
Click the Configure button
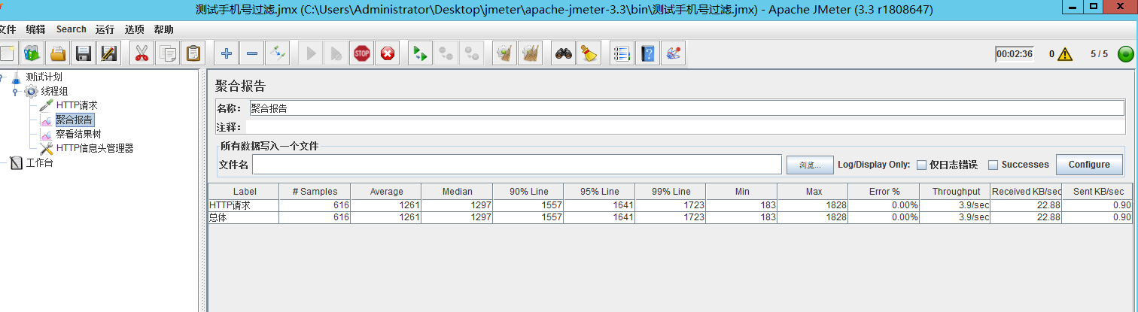click(1089, 165)
